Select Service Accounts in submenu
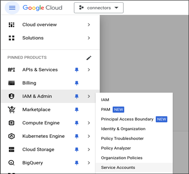 point(134,167)
